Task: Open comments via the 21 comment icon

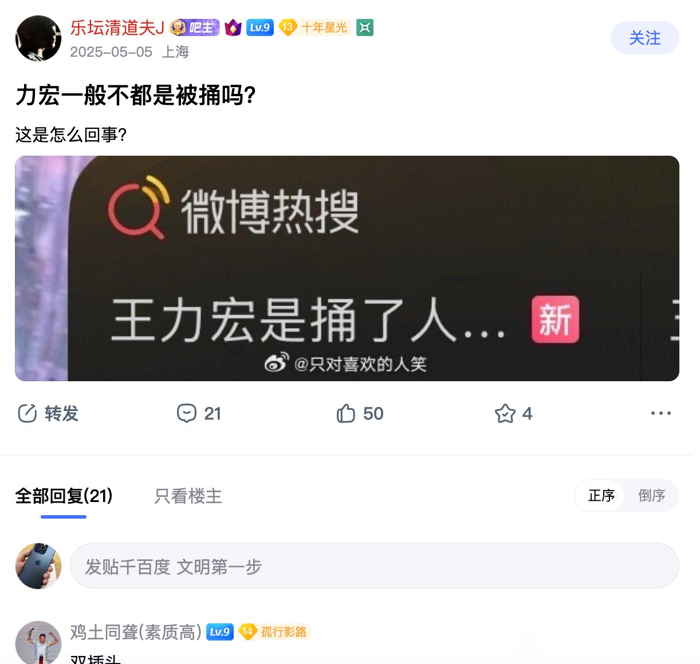Action: click(186, 413)
